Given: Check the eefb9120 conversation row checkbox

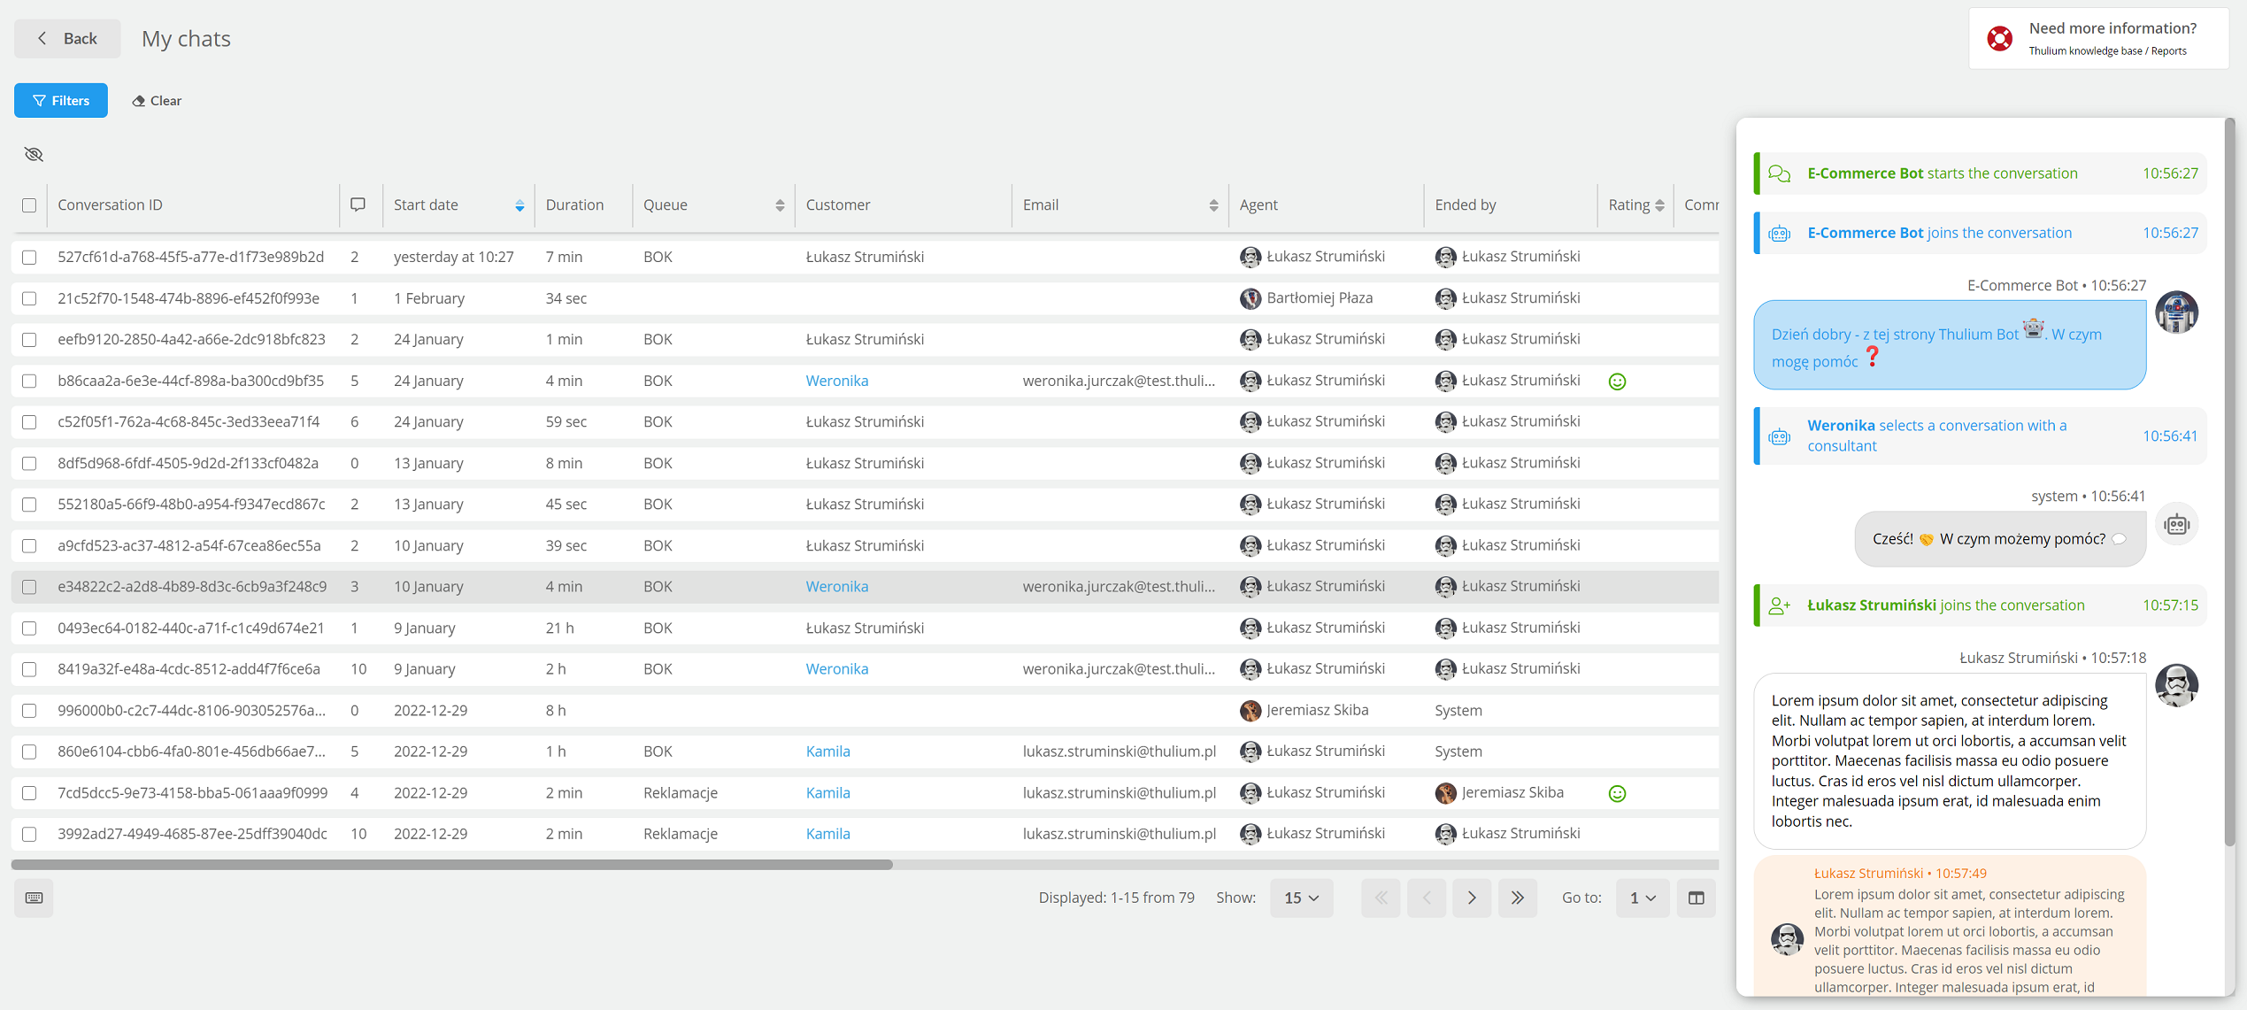Looking at the screenshot, I should (x=29, y=340).
